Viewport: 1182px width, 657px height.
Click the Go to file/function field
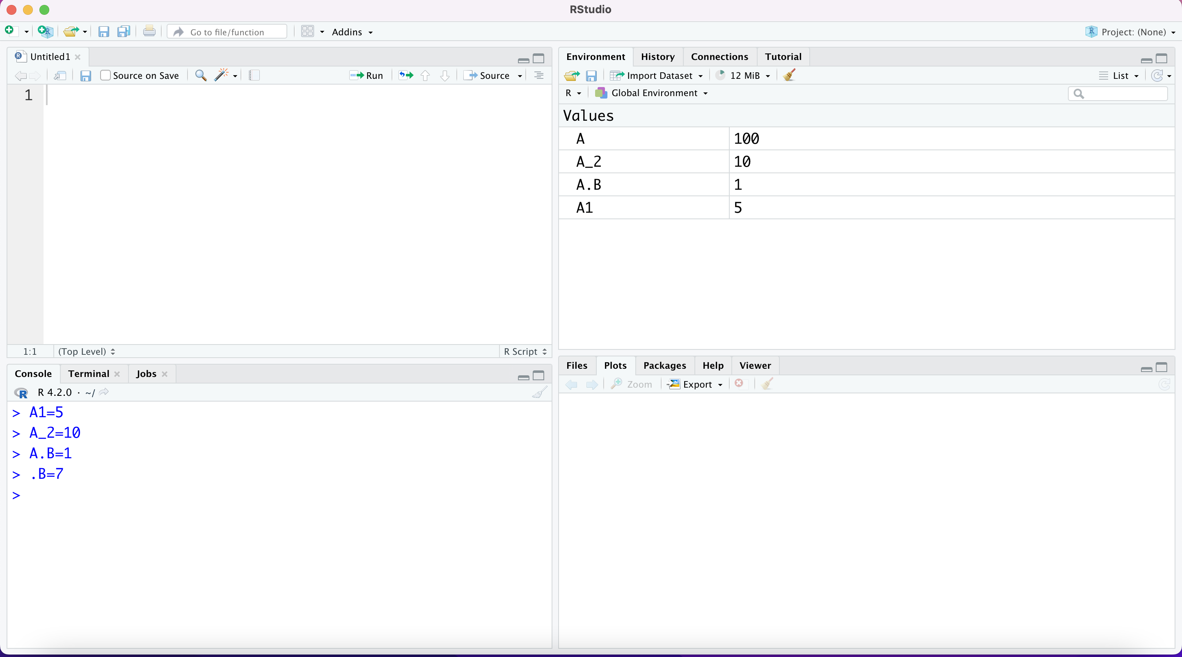coord(228,32)
